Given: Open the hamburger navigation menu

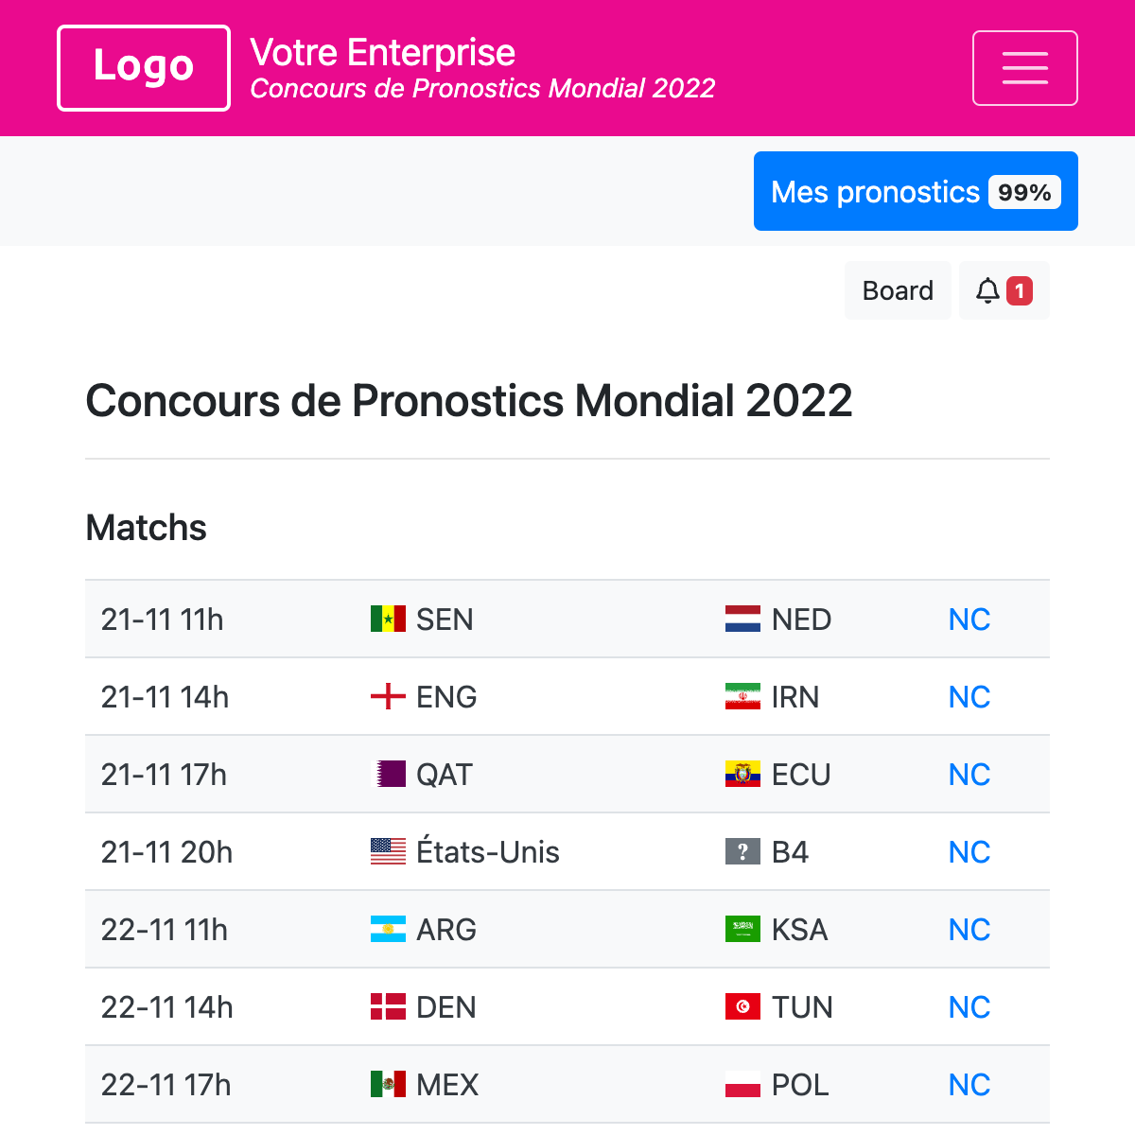Looking at the screenshot, I should coord(1025,67).
